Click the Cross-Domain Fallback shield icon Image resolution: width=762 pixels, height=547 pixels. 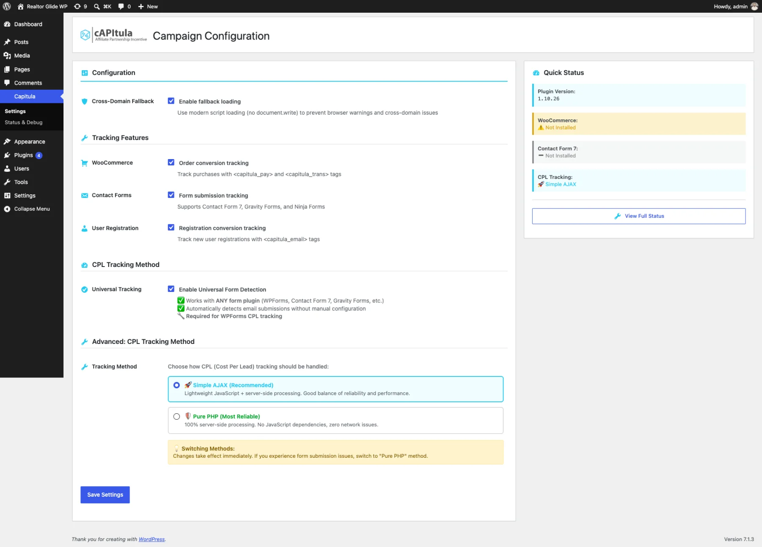pos(84,102)
